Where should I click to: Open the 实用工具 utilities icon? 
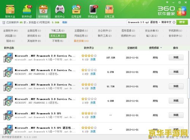click(x=109, y=11)
